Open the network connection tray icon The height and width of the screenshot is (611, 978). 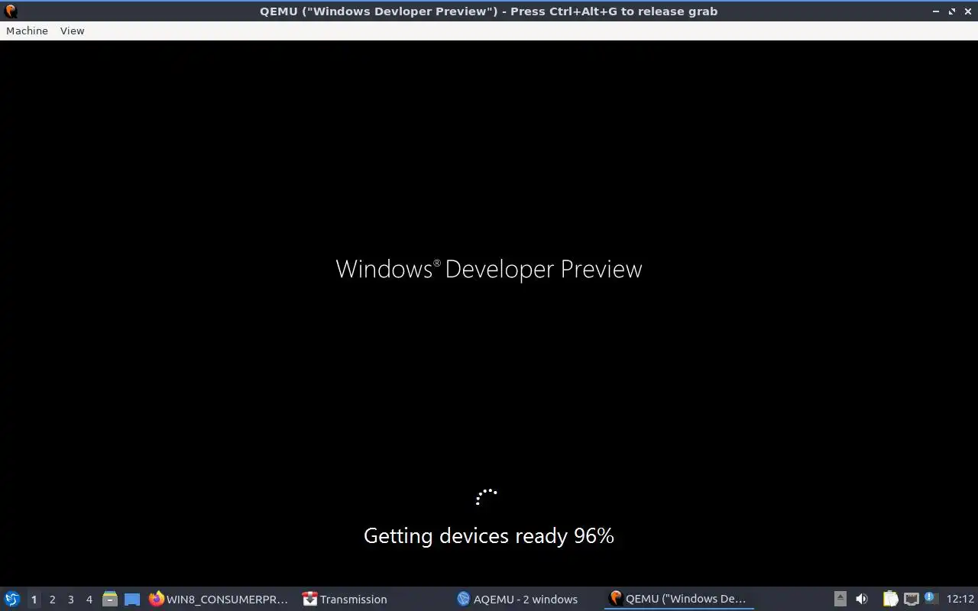[911, 599]
